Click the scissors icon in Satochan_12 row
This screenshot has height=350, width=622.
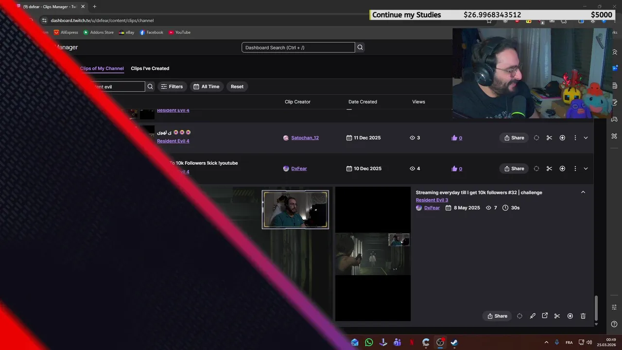(549, 138)
